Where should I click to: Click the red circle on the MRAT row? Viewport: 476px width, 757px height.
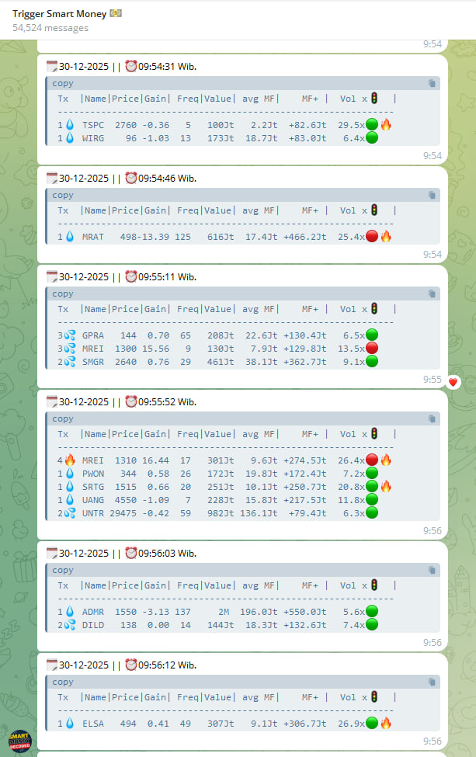click(x=372, y=237)
